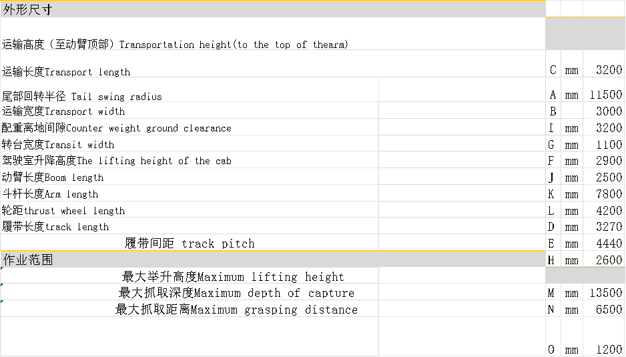The image size is (626, 357).
Task: Click the Transport width label cell
Action: (63, 111)
